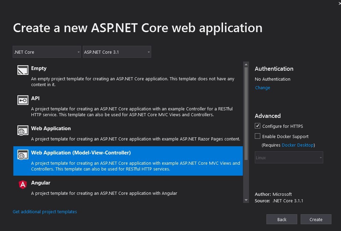Click the template list scroll up arrow
The width and height of the screenshot is (341, 231).
click(246, 64)
